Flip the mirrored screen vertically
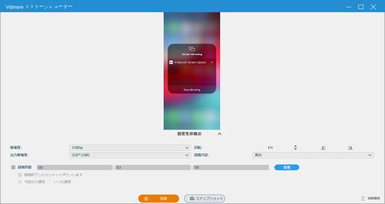The image size is (385, 204). (x=295, y=148)
